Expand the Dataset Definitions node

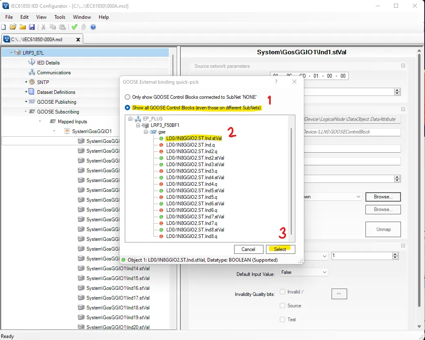pyautogui.click(x=26, y=92)
